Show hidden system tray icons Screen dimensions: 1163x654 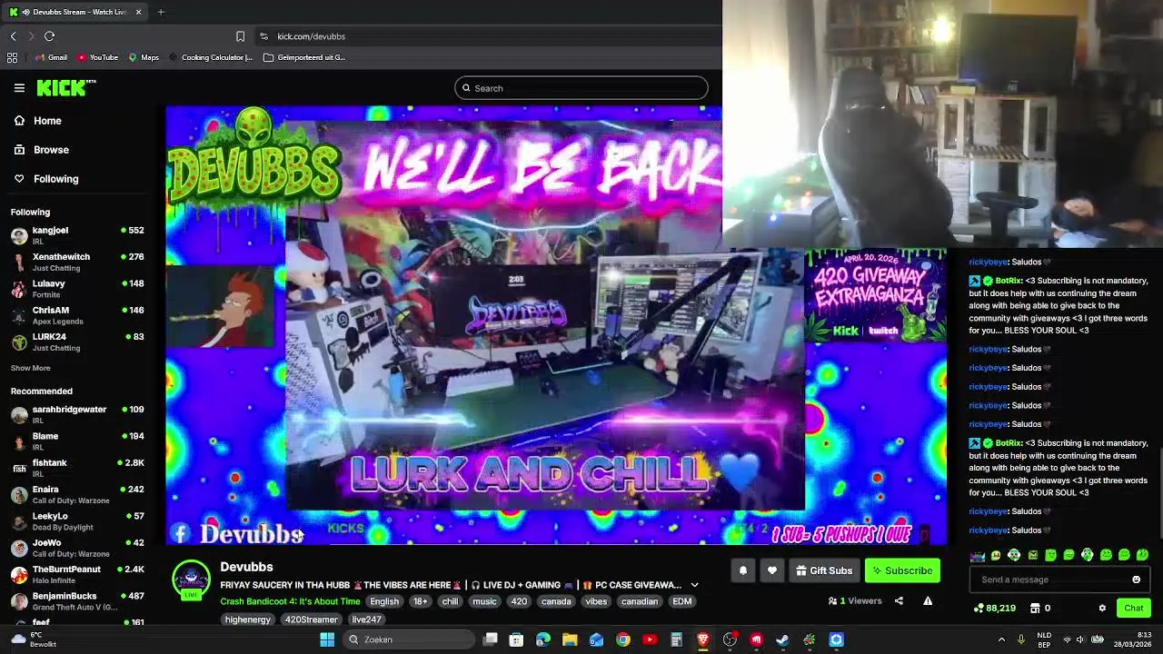(1001, 639)
